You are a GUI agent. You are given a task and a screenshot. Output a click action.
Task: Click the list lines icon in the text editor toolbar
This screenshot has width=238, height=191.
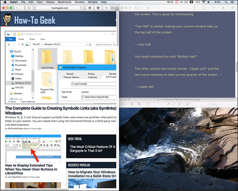tap(213, 8)
